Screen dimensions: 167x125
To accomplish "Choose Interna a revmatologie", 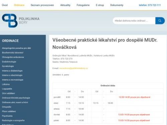I will coord(13,80).
